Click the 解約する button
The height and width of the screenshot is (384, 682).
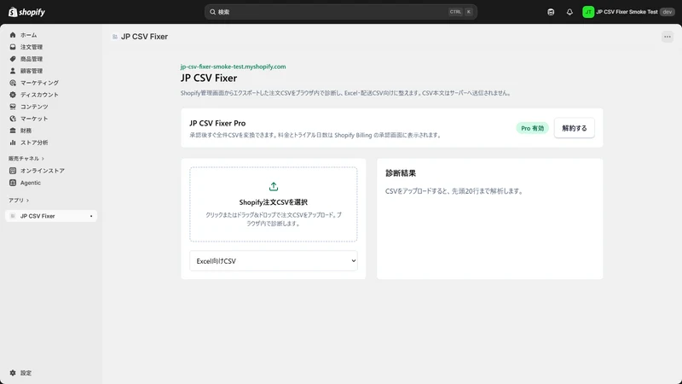[574, 128]
